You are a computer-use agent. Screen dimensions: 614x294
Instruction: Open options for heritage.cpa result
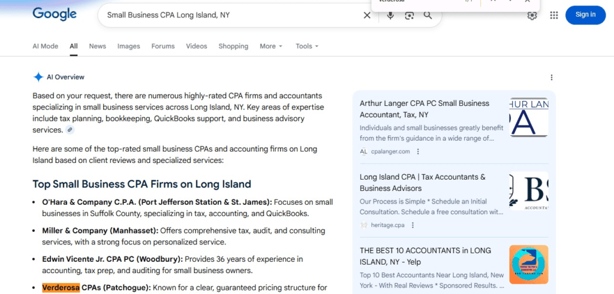coord(413,225)
